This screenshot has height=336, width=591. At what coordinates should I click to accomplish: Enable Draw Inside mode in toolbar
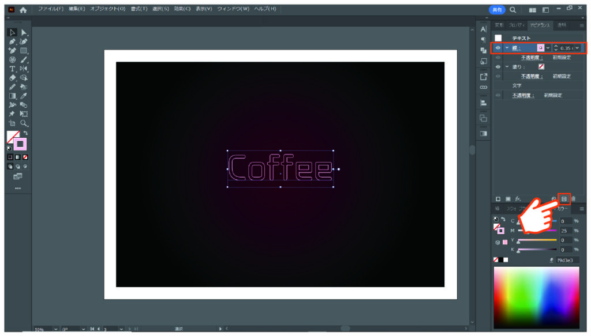tap(25, 167)
